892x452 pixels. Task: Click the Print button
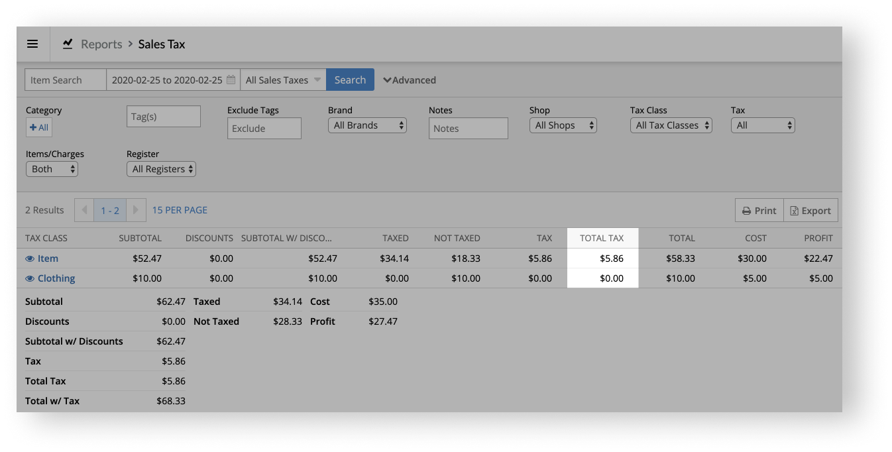759,210
